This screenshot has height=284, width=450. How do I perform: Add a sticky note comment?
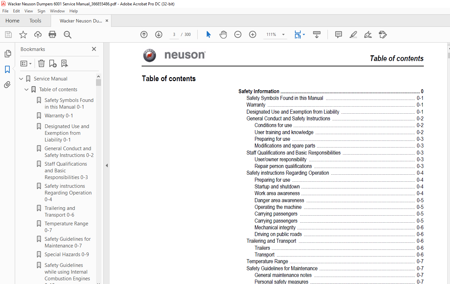click(339, 35)
